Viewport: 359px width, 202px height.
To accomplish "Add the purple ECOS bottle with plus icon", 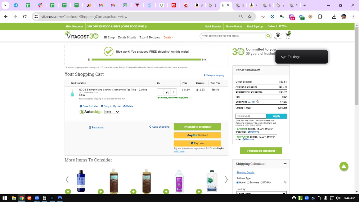I will [x=166, y=192].
